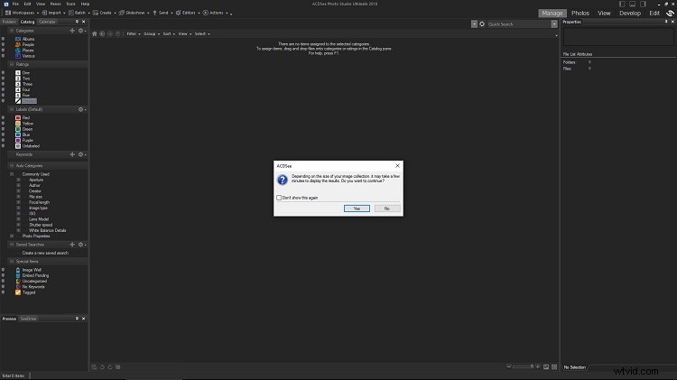This screenshot has height=380, width=677.
Task: Select the rating Five icon
Action: coord(18,96)
